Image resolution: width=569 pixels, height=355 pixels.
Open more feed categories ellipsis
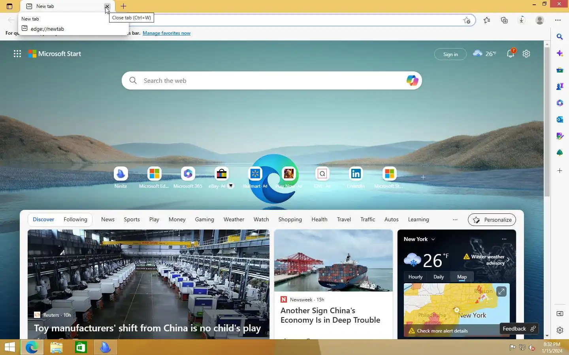click(x=455, y=220)
